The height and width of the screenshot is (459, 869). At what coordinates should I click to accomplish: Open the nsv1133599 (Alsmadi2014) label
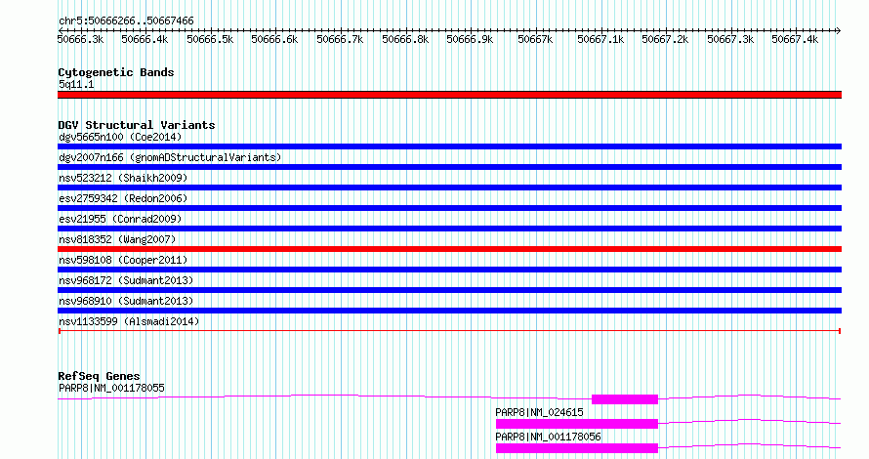click(x=129, y=321)
